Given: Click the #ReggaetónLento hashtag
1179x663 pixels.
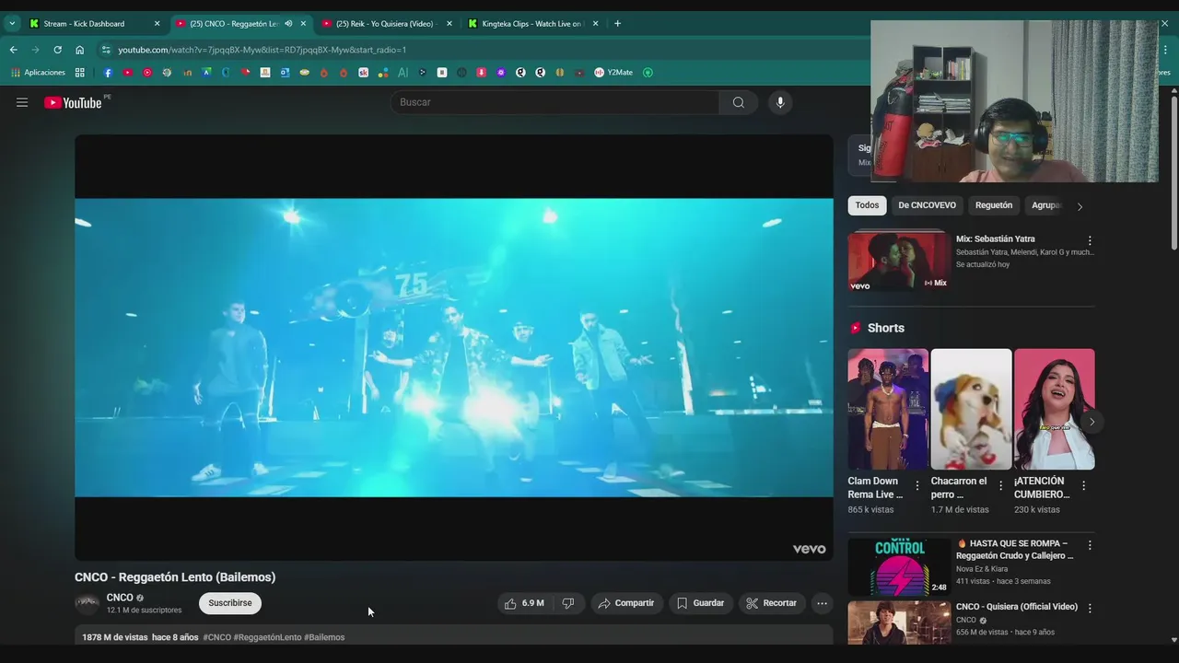Looking at the screenshot, I should point(267,637).
